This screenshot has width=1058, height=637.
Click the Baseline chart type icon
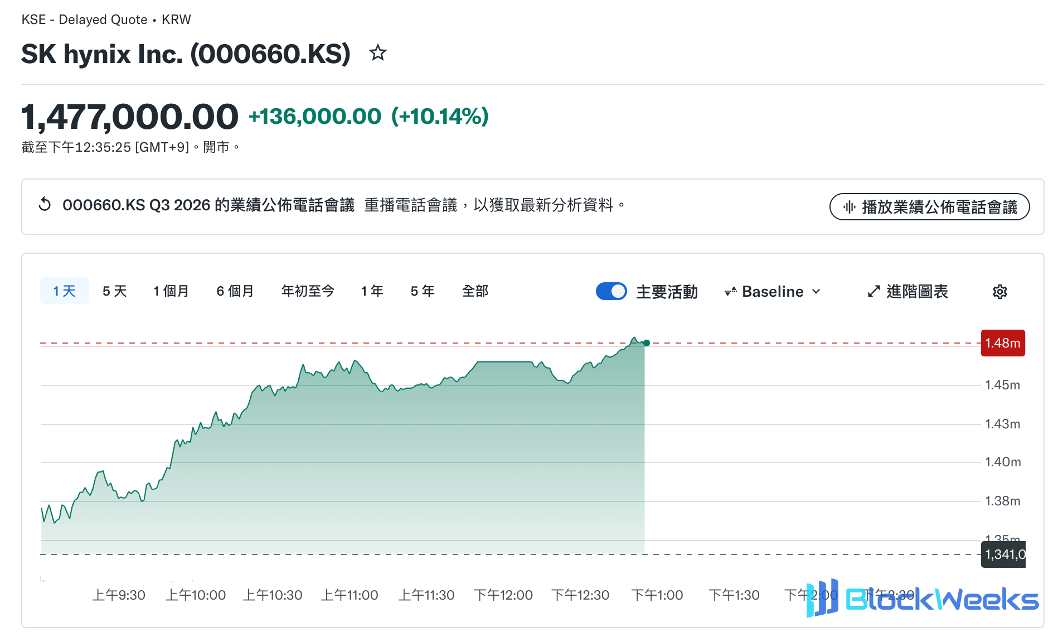730,292
